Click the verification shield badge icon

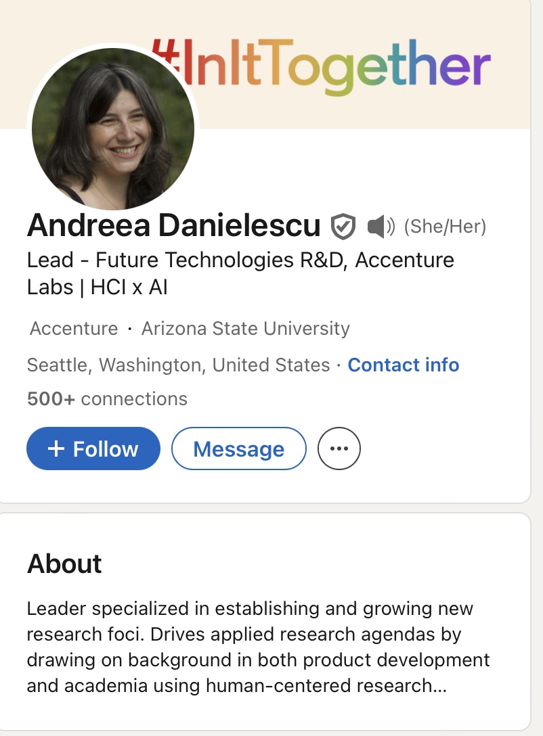pyautogui.click(x=343, y=226)
